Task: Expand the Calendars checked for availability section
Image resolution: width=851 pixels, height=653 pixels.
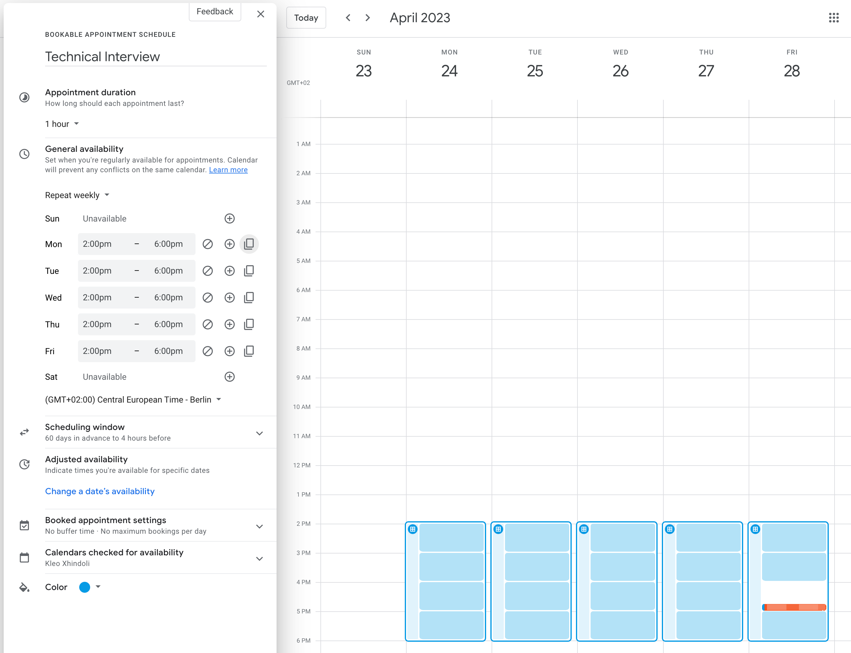Action: (260, 558)
